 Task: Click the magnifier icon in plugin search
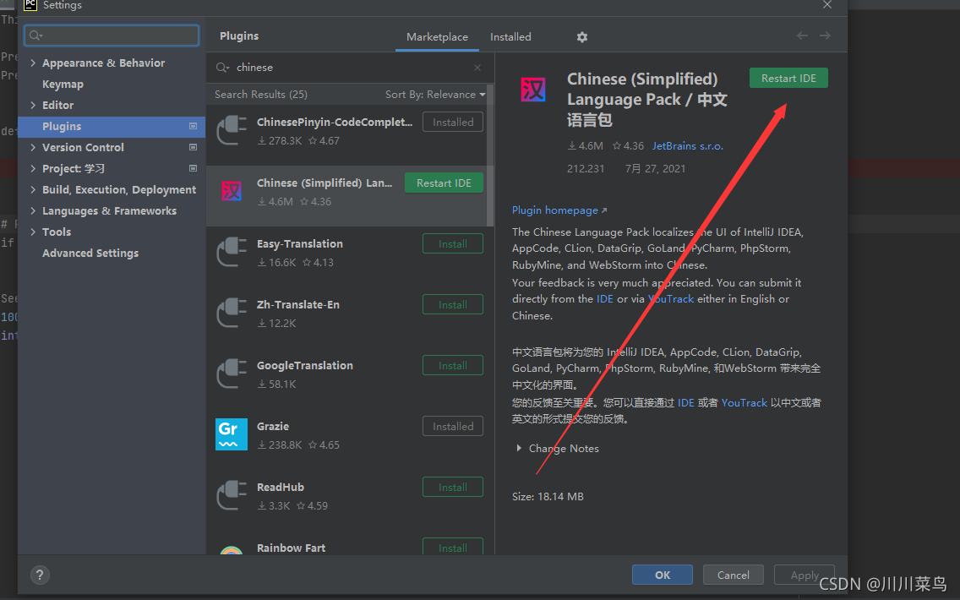(x=222, y=68)
